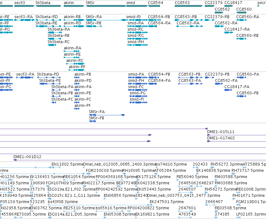Select the CG8563 gene label
266x219 pixels.
[182, 3]
